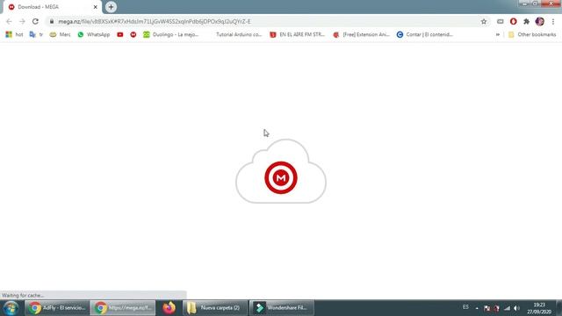Click the ES language indicator
Viewport: 562px width, 316px height.
pyautogui.click(x=465, y=307)
